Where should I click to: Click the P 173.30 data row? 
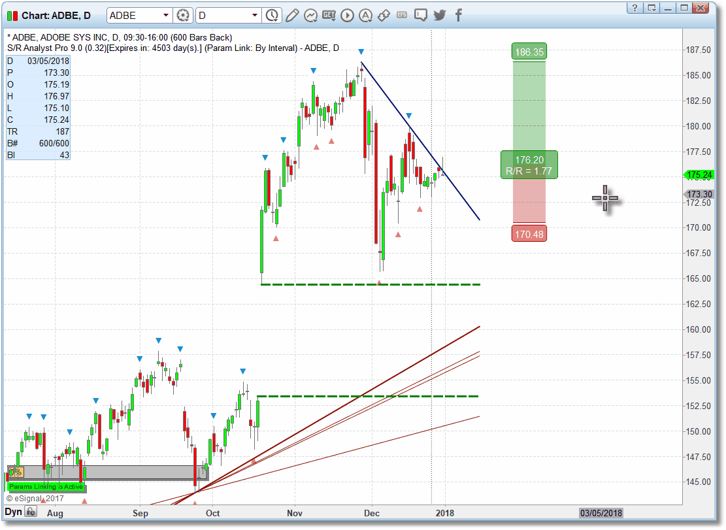pyautogui.click(x=38, y=73)
